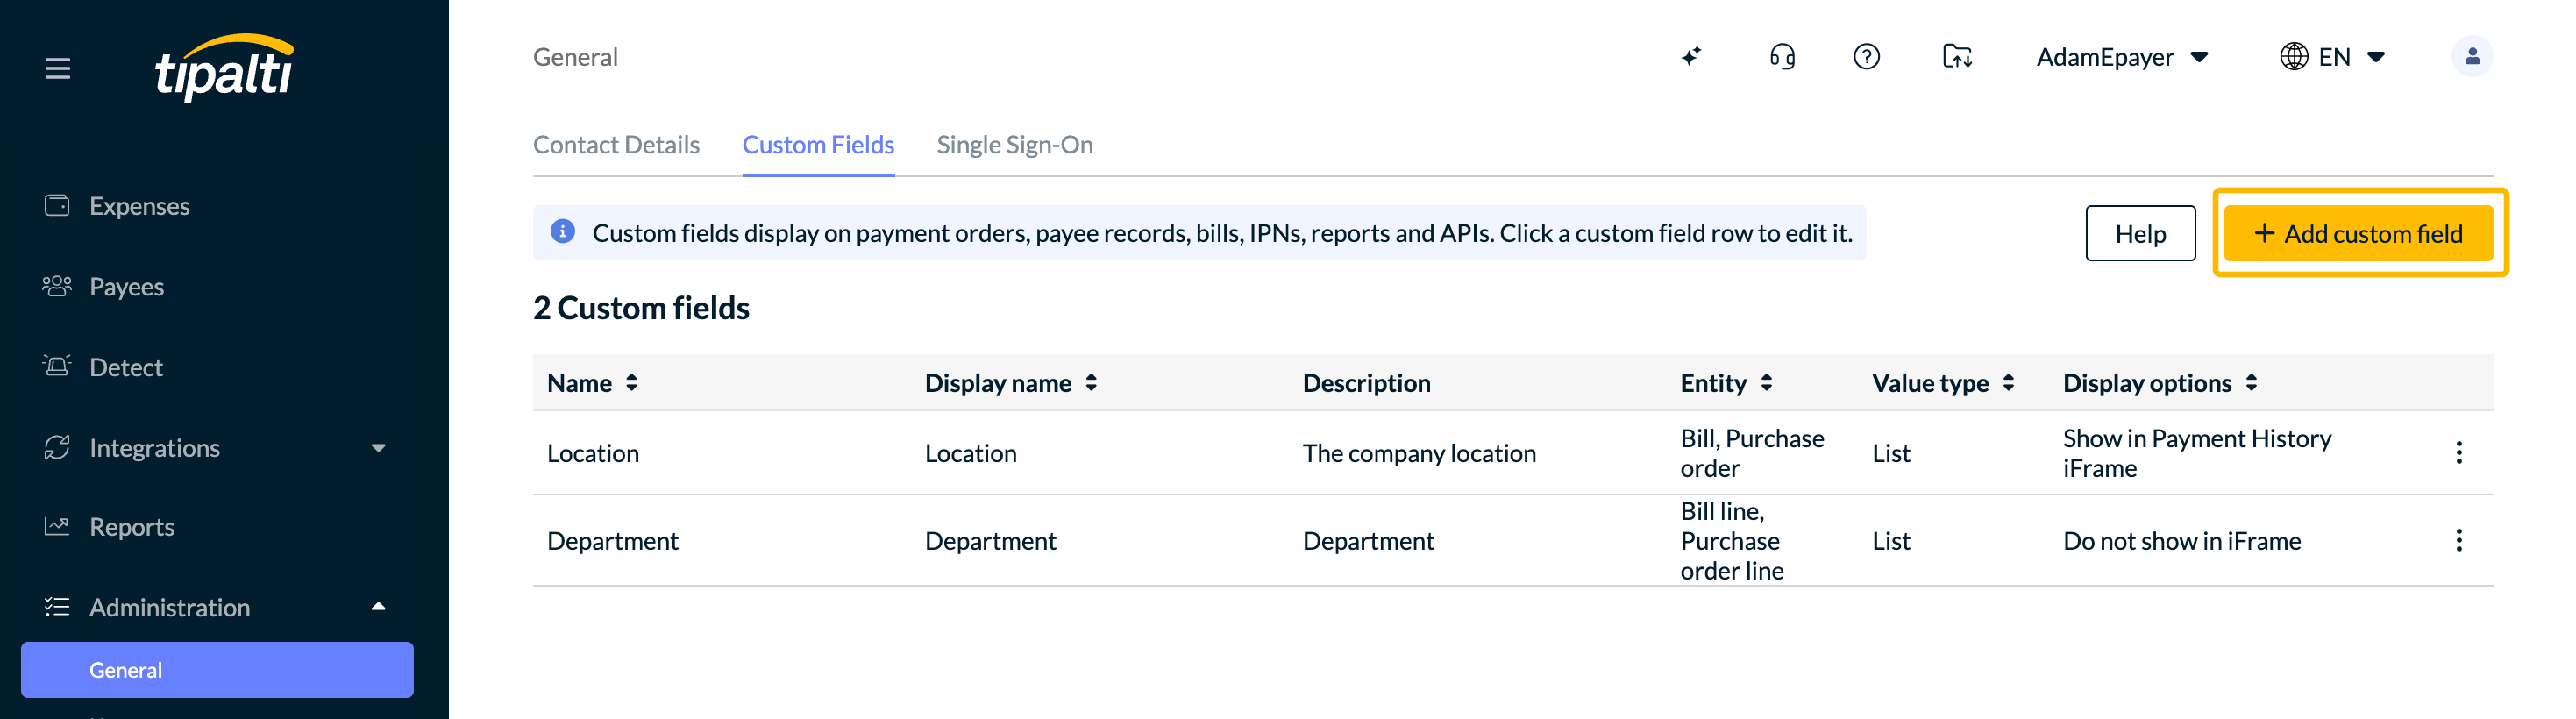Viewport: 2576px width, 719px height.
Task: Click 'Bill, Purchase order' entity cell
Action: point(1752,453)
